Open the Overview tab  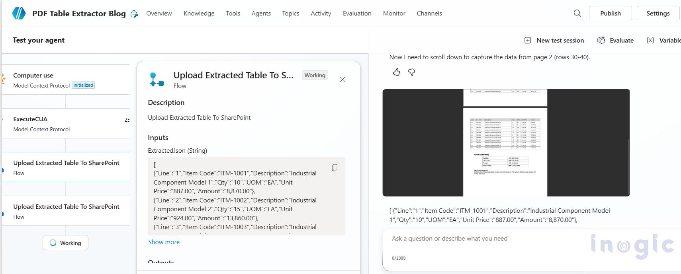[x=159, y=13]
